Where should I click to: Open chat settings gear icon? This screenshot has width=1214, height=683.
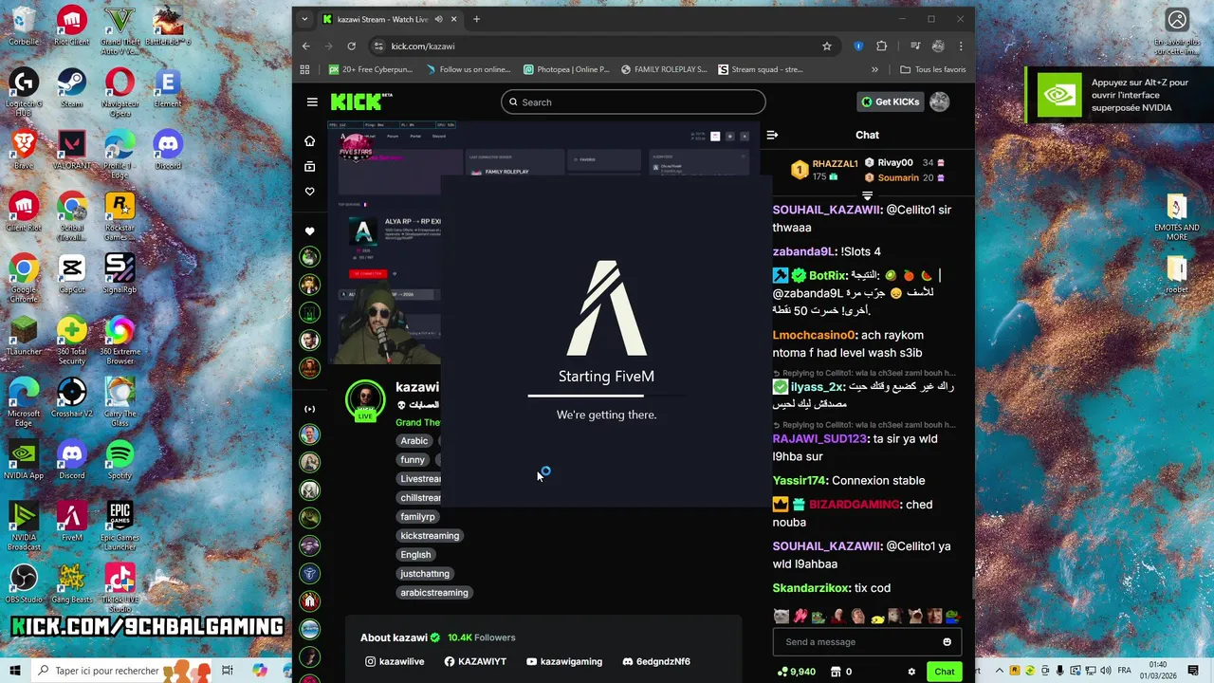[911, 672]
